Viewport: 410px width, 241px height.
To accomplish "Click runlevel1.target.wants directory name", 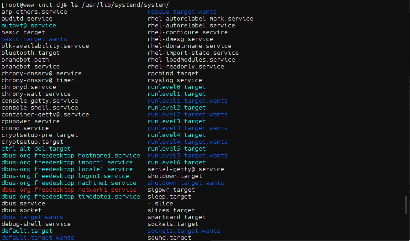I will (188, 100).
